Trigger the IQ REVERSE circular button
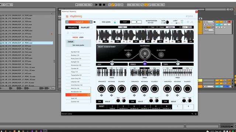 [x=161, y=55]
